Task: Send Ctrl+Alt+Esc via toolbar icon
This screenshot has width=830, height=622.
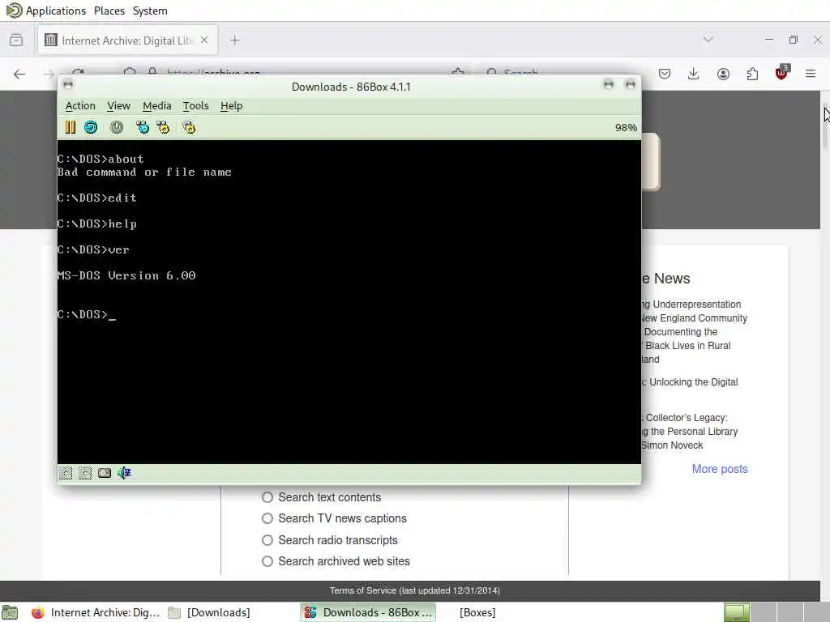Action: tap(163, 127)
